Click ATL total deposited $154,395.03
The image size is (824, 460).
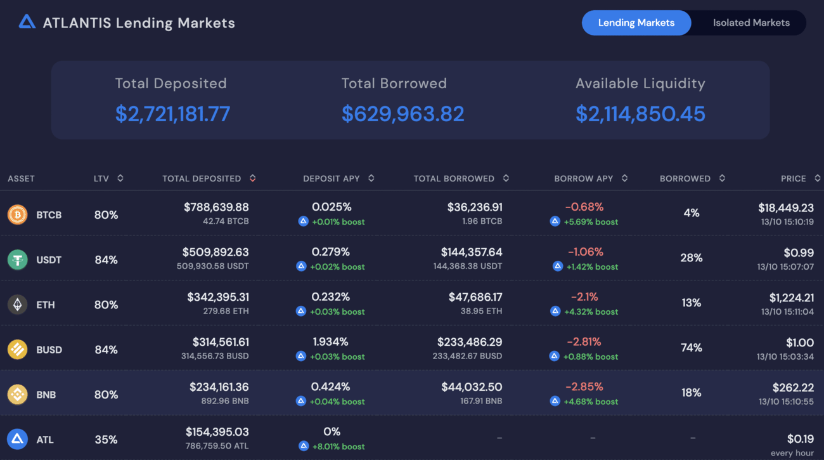point(217,432)
